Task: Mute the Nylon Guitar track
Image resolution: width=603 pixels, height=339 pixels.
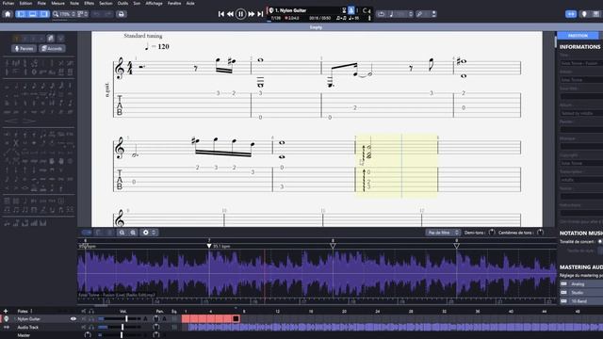Action: pos(84,319)
